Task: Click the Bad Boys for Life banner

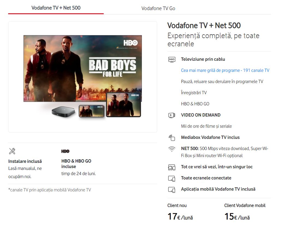Action: coord(83,68)
